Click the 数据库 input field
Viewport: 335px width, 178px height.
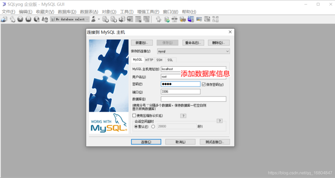coord(193,99)
